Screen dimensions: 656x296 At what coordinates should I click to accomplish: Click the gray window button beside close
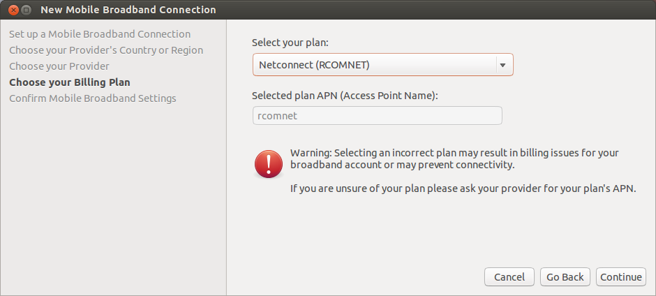(26, 9)
